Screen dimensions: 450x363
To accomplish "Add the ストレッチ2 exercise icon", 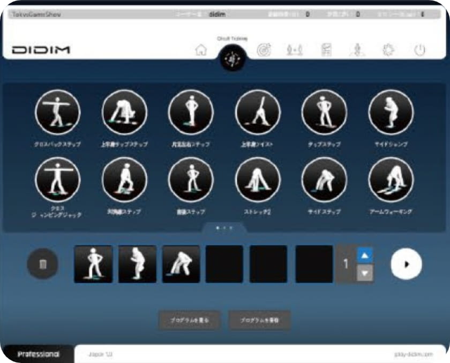I will (258, 180).
